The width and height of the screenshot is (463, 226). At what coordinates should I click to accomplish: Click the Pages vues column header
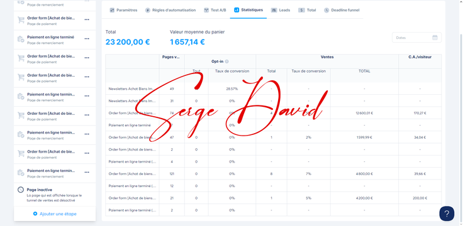pos(172,57)
